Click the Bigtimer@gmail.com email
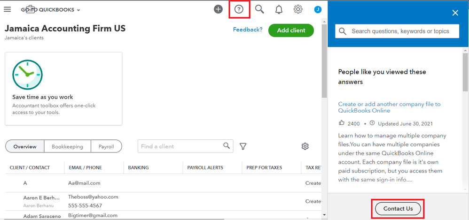This screenshot has width=469, height=220. [93, 215]
